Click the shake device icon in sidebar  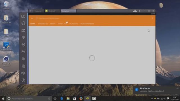[x=23, y=23]
